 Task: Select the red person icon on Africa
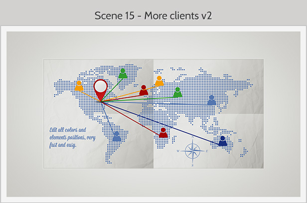[163, 133]
